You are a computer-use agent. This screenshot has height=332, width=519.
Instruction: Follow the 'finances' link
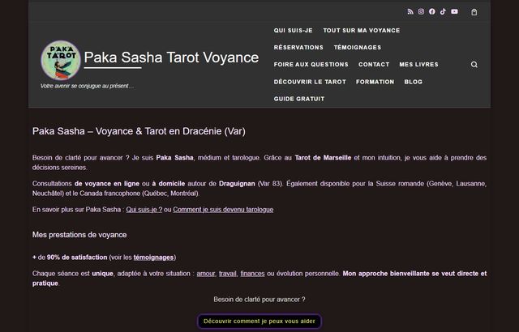pyautogui.click(x=252, y=274)
